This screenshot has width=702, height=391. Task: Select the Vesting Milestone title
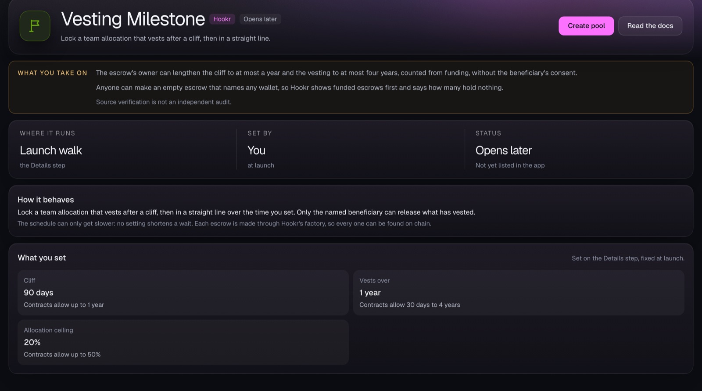(x=133, y=19)
